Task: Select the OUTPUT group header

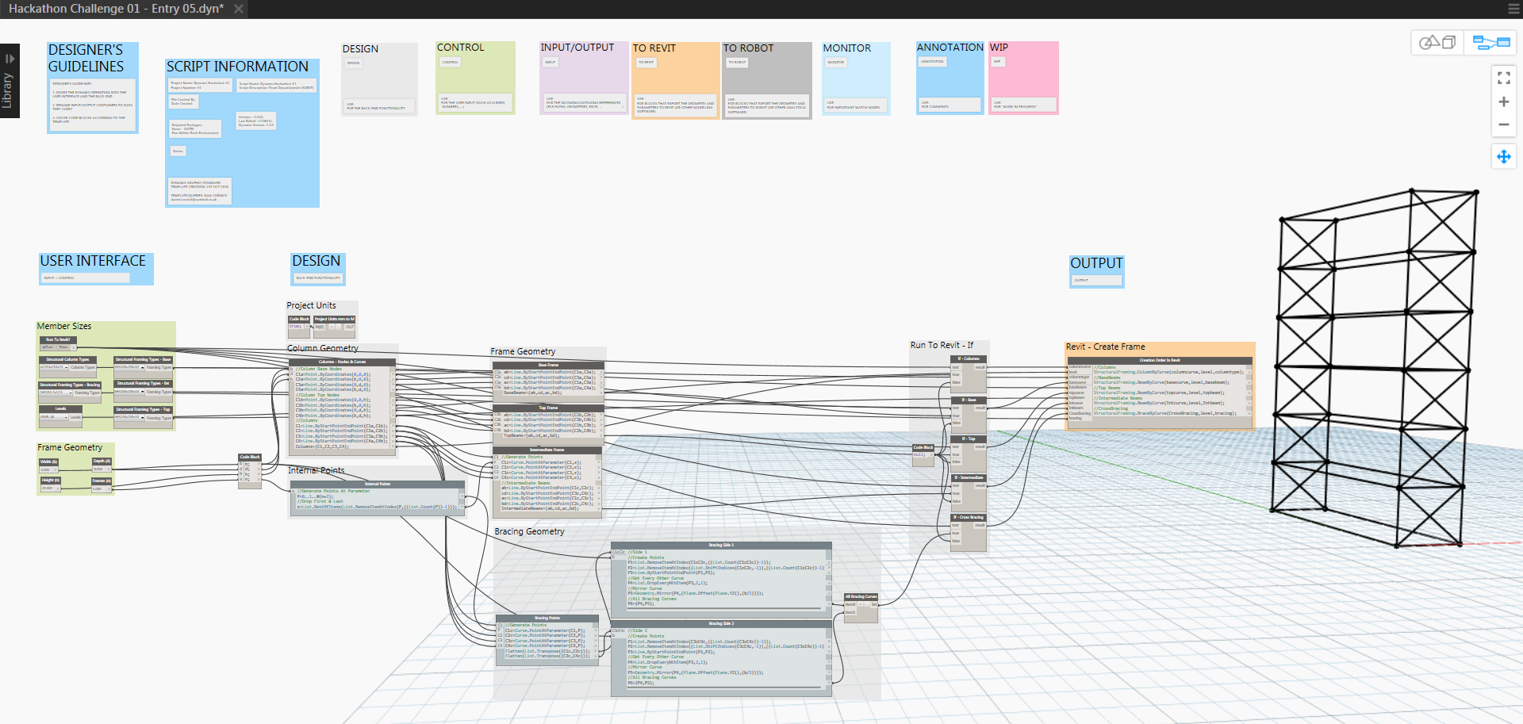Action: (x=1096, y=263)
